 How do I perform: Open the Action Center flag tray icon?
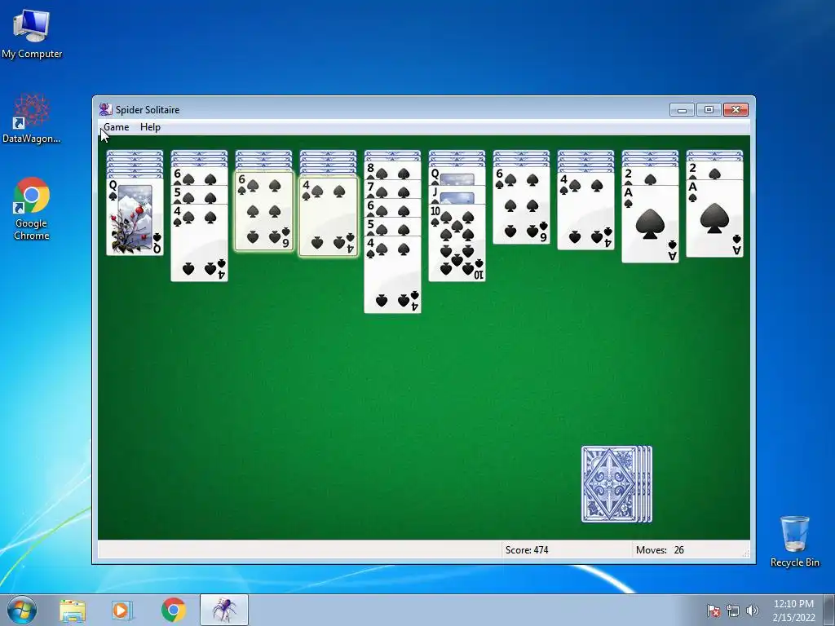click(x=713, y=611)
